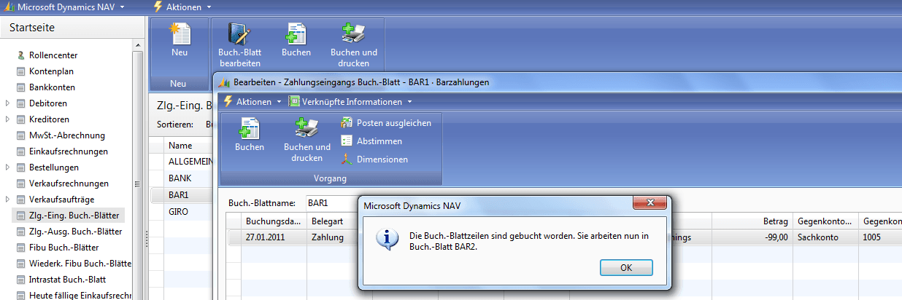This screenshot has height=300, width=902.
Task: Open Zlg.-Ausg. Buch.-Blätter navigation item
Action: tap(74, 232)
